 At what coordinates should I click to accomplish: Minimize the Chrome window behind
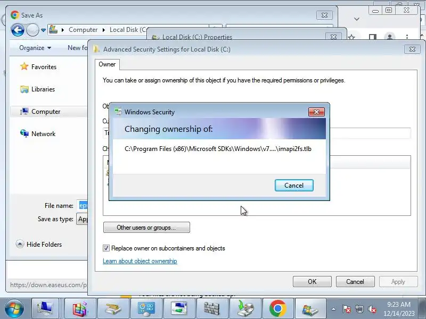coord(375,11)
